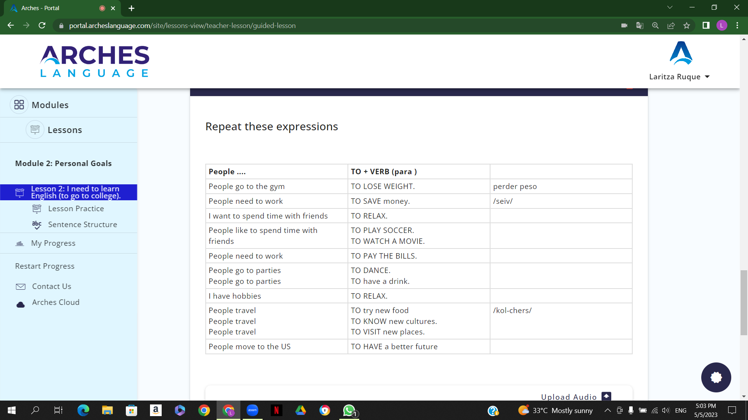The height and width of the screenshot is (420, 748).
Task: Close the Arches - Portal tab
Action: (113, 8)
